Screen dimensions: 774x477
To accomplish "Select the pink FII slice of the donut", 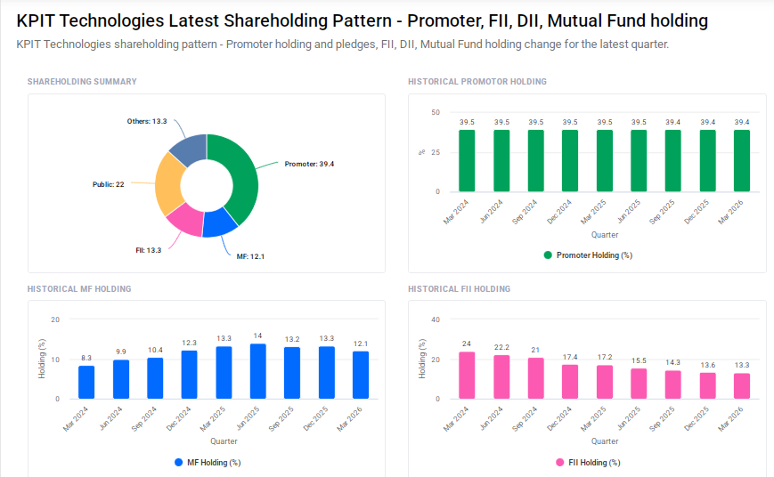I will coord(187,219).
